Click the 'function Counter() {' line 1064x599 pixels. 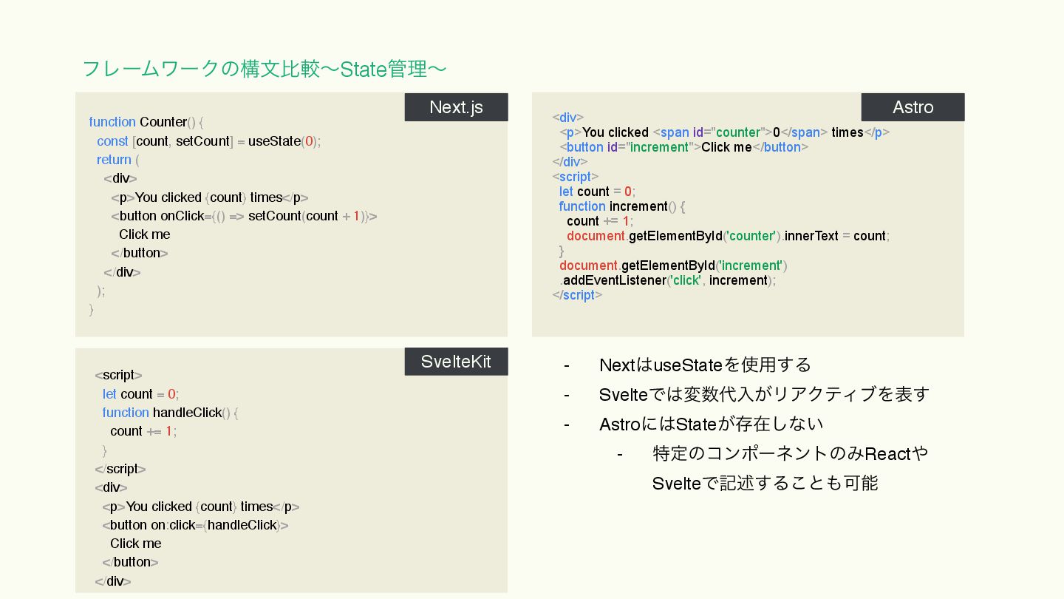(x=146, y=122)
